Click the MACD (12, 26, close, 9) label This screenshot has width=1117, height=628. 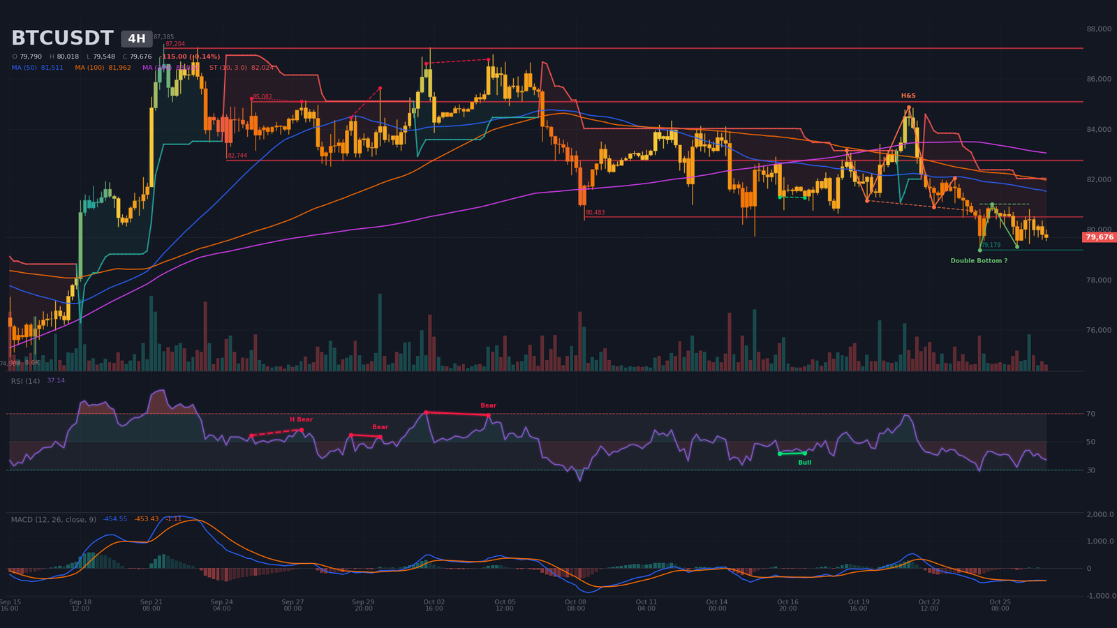(54, 519)
